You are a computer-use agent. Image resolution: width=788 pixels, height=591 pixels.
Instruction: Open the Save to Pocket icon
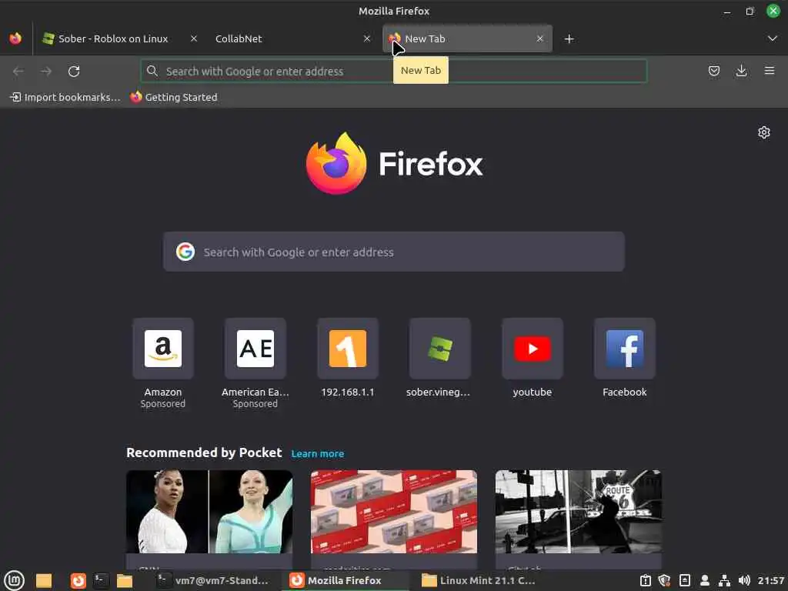pos(713,71)
